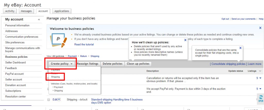Tick the checkbox for the Shipping - default row

point(49,100)
